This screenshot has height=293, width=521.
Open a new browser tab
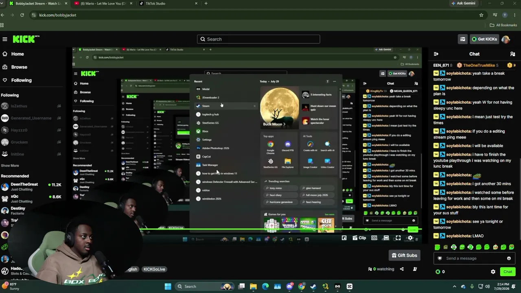pyautogui.click(x=206, y=3)
